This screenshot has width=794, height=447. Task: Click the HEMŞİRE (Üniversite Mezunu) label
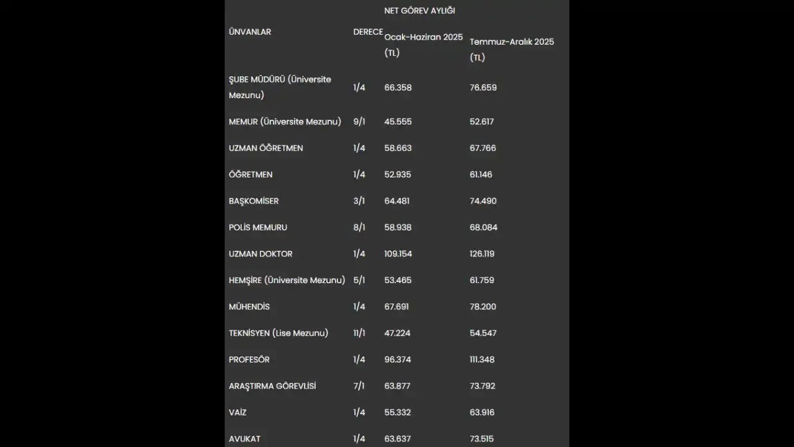coord(287,281)
